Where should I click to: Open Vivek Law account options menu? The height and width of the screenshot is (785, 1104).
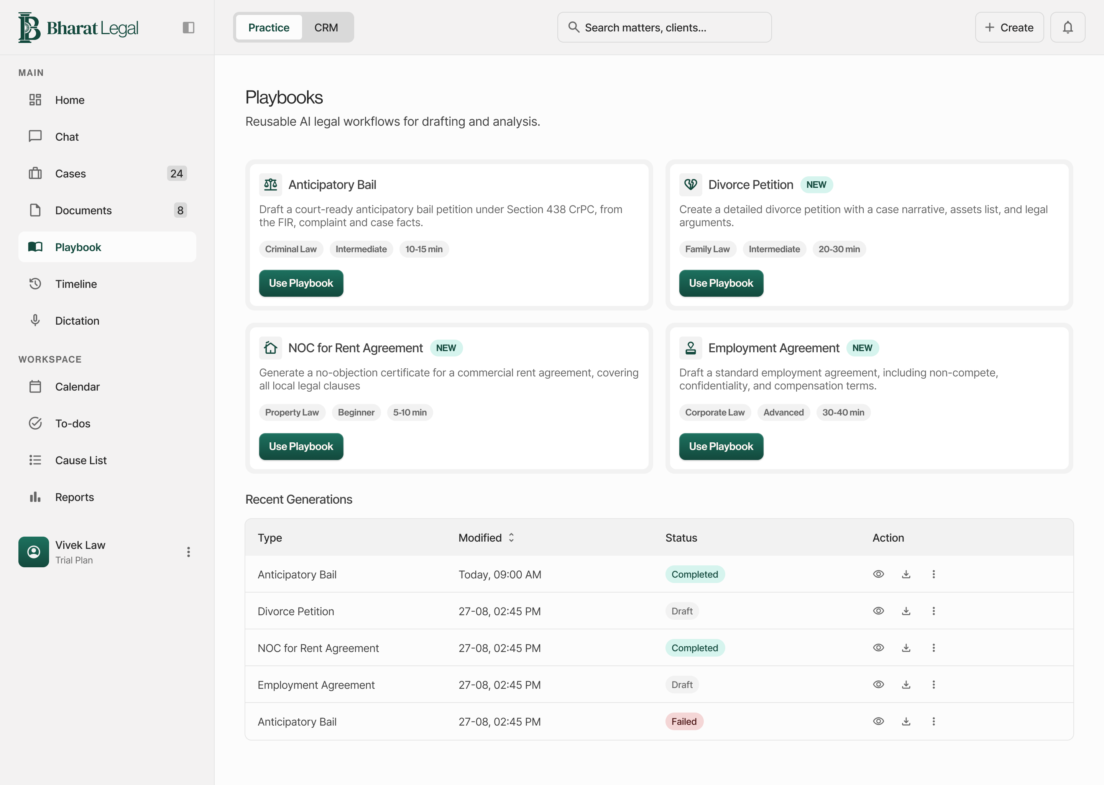(189, 552)
